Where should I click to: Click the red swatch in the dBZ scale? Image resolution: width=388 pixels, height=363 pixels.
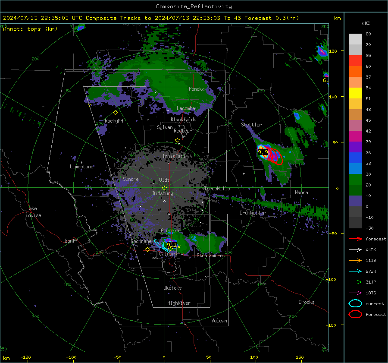point(355,61)
